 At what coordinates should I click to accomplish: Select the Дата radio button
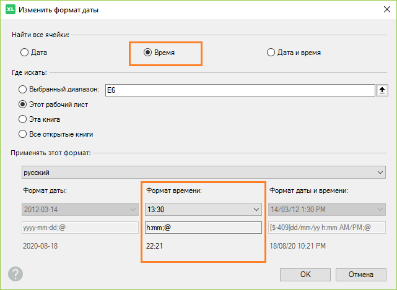[x=25, y=53]
